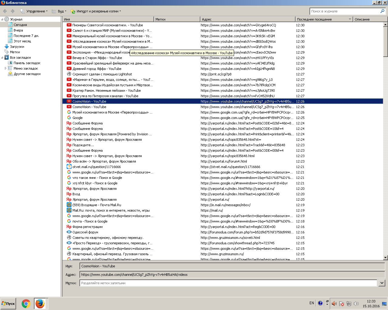Select Панель закладок toolbar icon
388x310 pixels.
click(10, 63)
